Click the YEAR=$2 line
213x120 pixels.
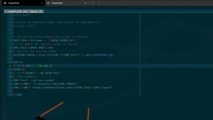tap(19, 69)
